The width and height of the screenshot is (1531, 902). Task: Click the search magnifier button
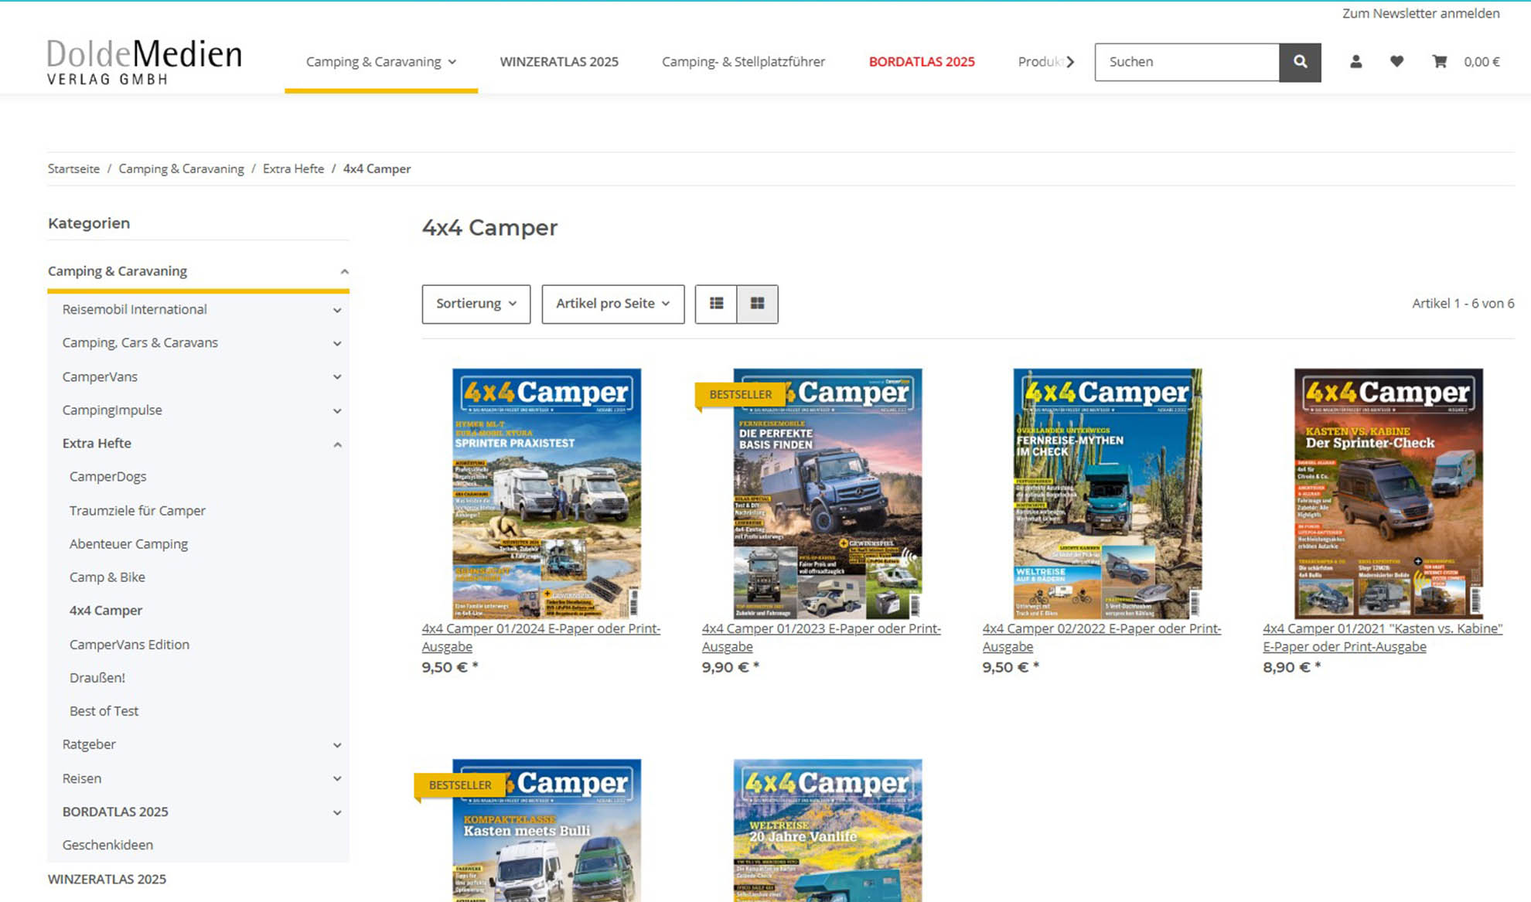[x=1300, y=62]
